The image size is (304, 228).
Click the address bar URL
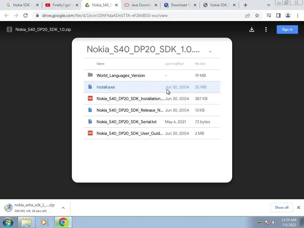coord(105,15)
